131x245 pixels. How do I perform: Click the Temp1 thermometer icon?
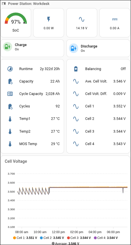[10, 119]
